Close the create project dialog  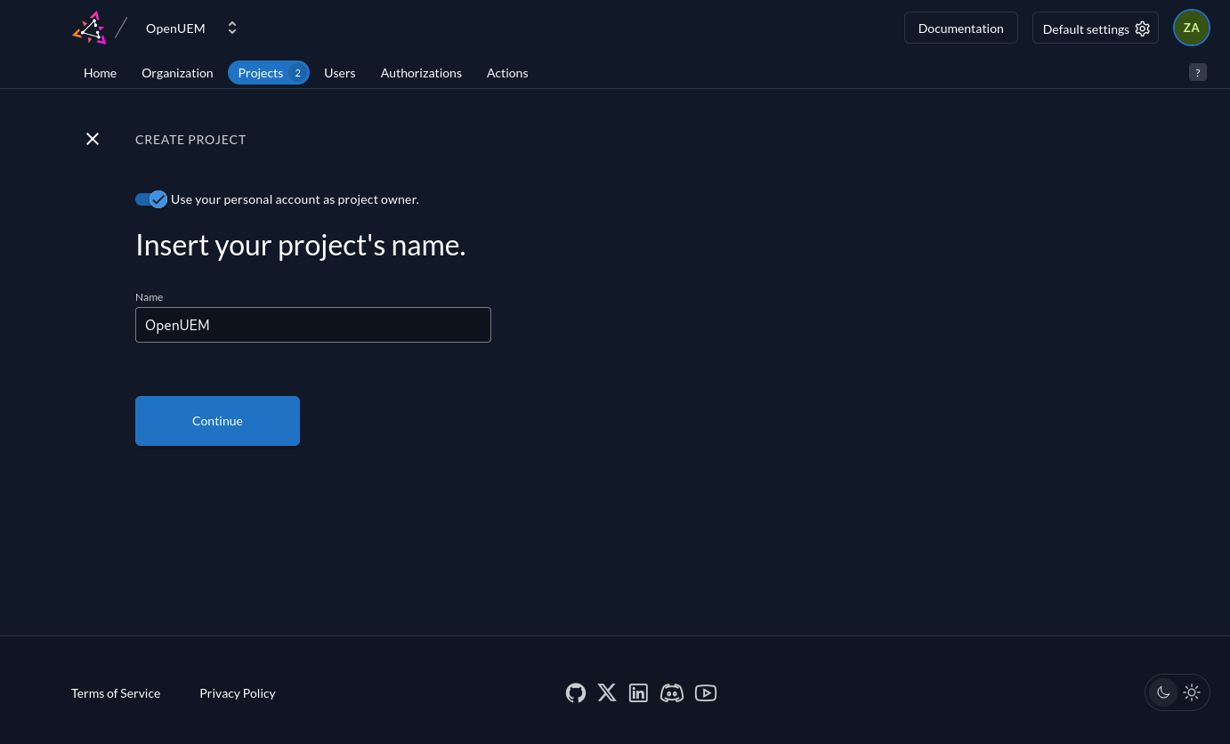point(93,139)
